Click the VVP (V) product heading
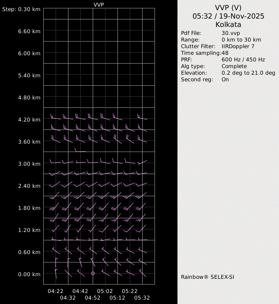The height and width of the screenshot is (304, 279). click(228, 8)
